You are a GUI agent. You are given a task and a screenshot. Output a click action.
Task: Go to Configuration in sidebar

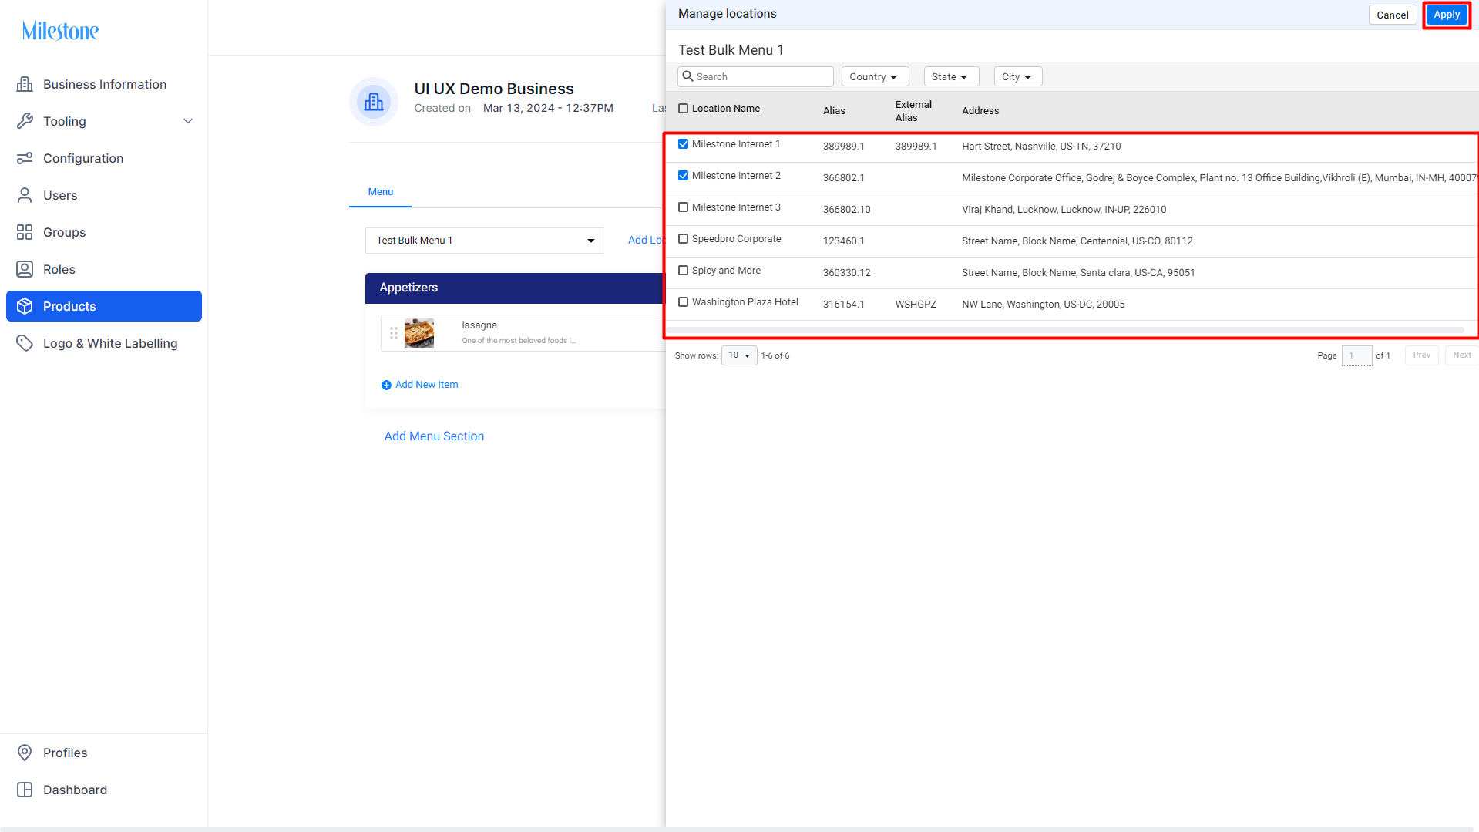(x=104, y=158)
